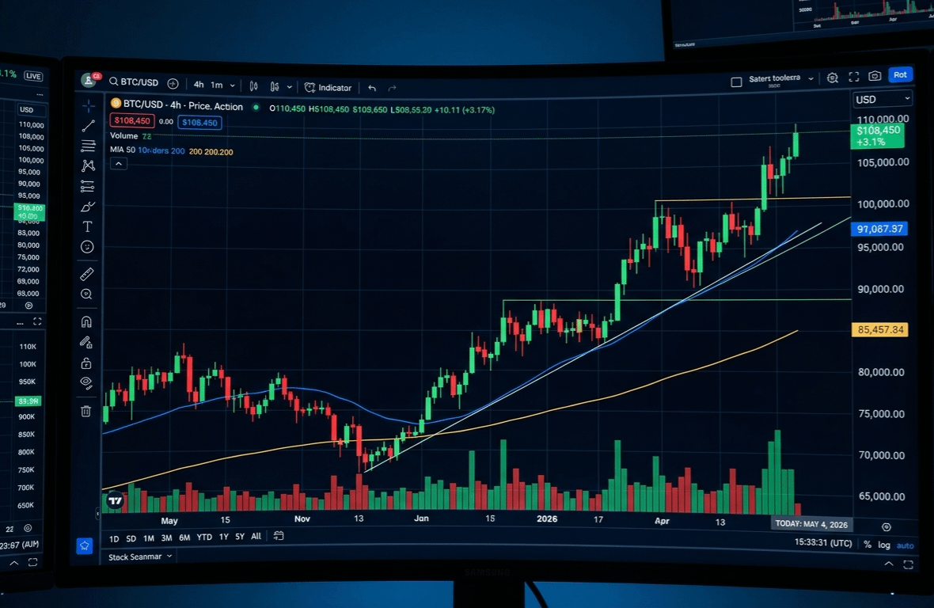The width and height of the screenshot is (934, 608).
Task: Select the ruler measure tool
Action: pos(87,274)
